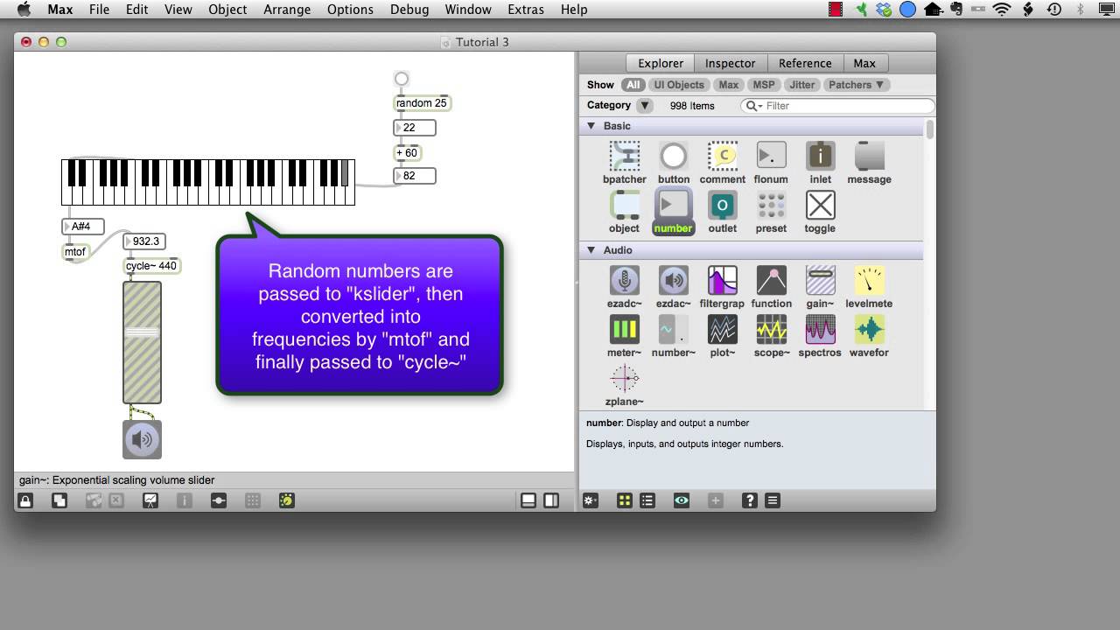Show only Jitter objects filter
Image resolution: width=1120 pixels, height=630 pixels.
point(801,85)
